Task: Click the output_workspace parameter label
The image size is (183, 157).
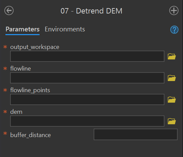Action: [35, 47]
